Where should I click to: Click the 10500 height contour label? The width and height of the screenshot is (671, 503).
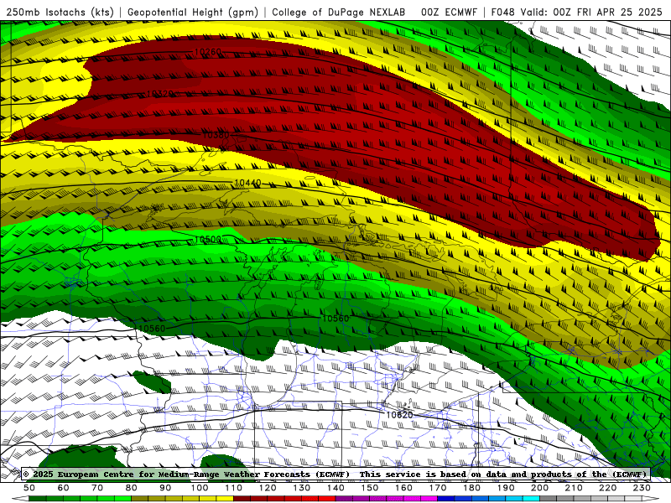(x=208, y=239)
